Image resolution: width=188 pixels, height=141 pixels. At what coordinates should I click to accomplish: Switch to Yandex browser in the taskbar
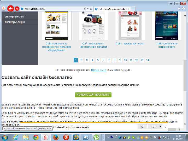pyautogui.click(x=46, y=137)
